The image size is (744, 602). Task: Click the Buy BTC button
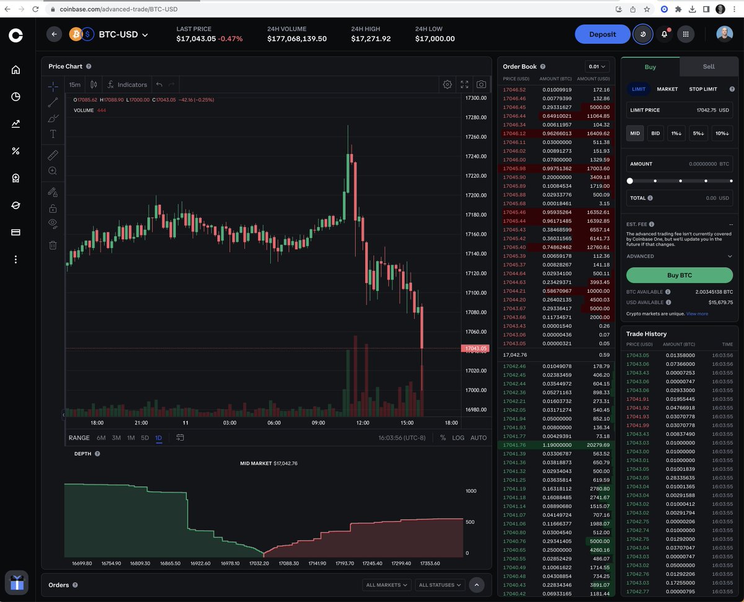pyautogui.click(x=680, y=275)
